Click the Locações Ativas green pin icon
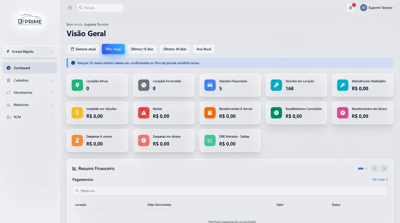 (x=77, y=85)
